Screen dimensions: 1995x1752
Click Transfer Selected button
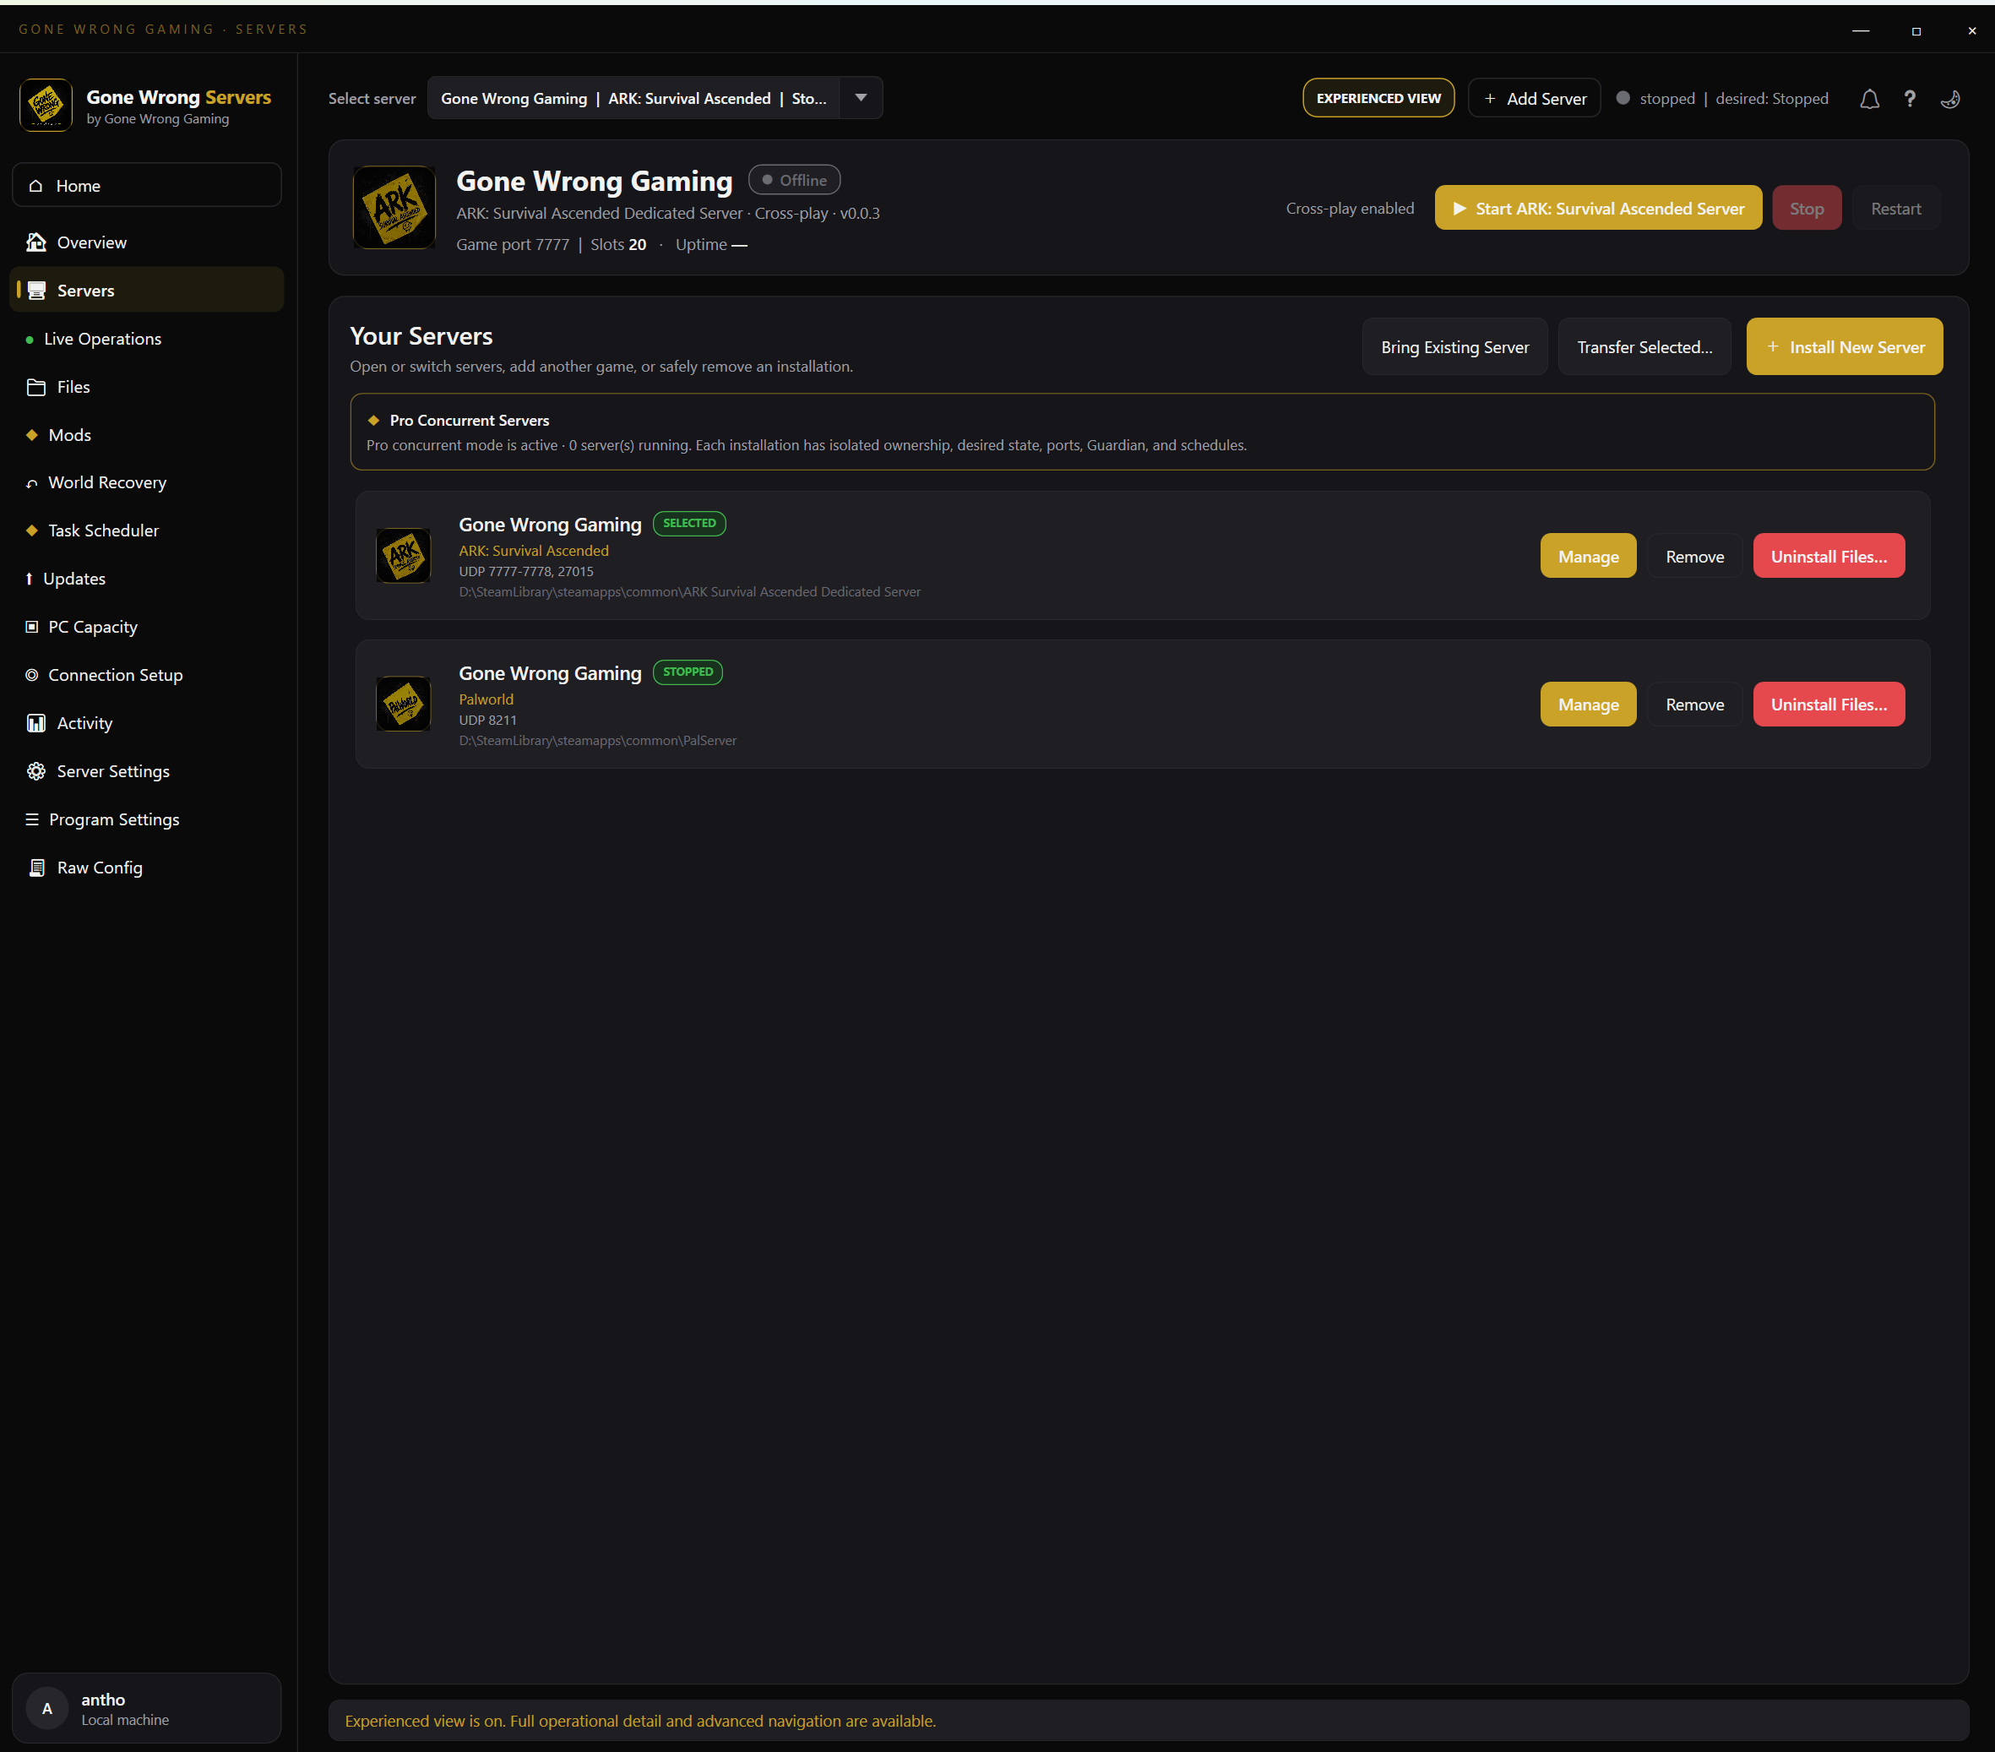[1644, 346]
